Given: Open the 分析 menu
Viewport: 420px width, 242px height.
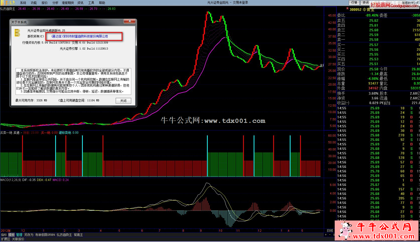Looking at the screenshot, I should [x=55, y=3].
